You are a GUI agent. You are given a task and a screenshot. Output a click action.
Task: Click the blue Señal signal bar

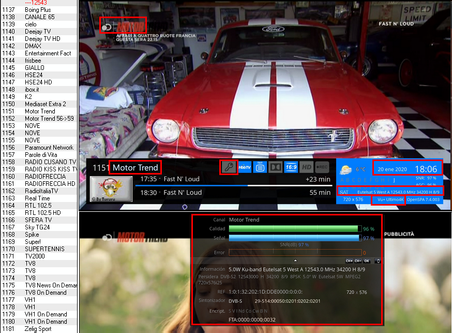[295, 238]
